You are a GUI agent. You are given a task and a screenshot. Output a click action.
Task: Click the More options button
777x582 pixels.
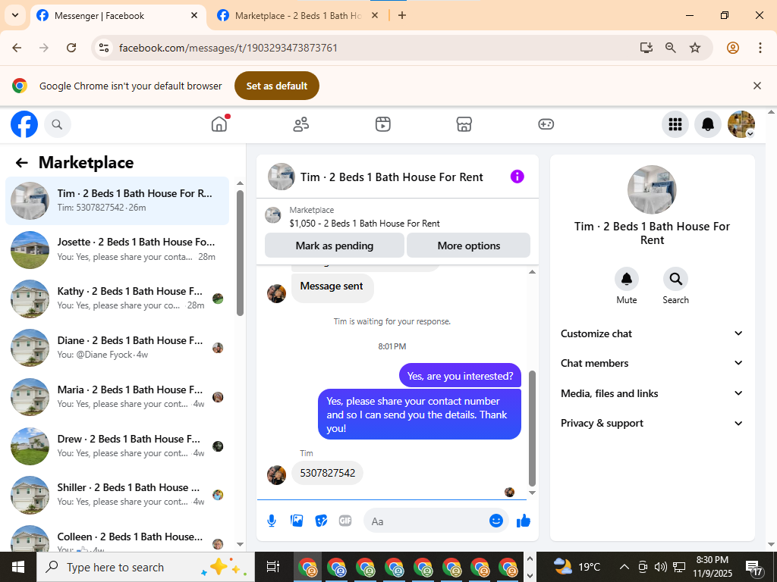coord(469,246)
